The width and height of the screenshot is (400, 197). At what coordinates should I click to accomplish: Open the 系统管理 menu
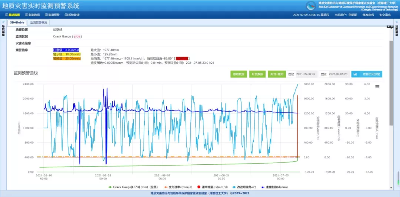(72, 15)
